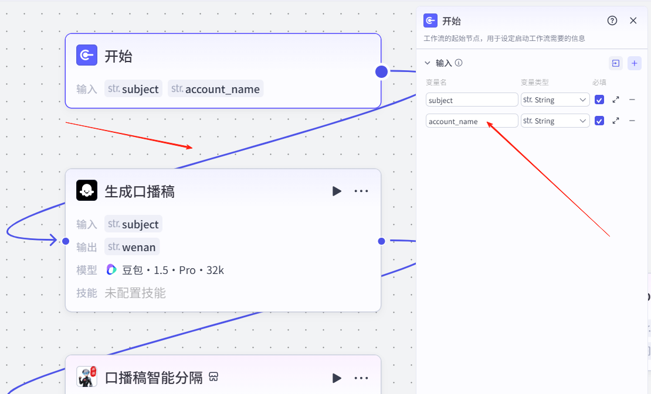This screenshot has height=394, width=651.
Task: Toggle the required checkbox for account_name
Action: (599, 121)
